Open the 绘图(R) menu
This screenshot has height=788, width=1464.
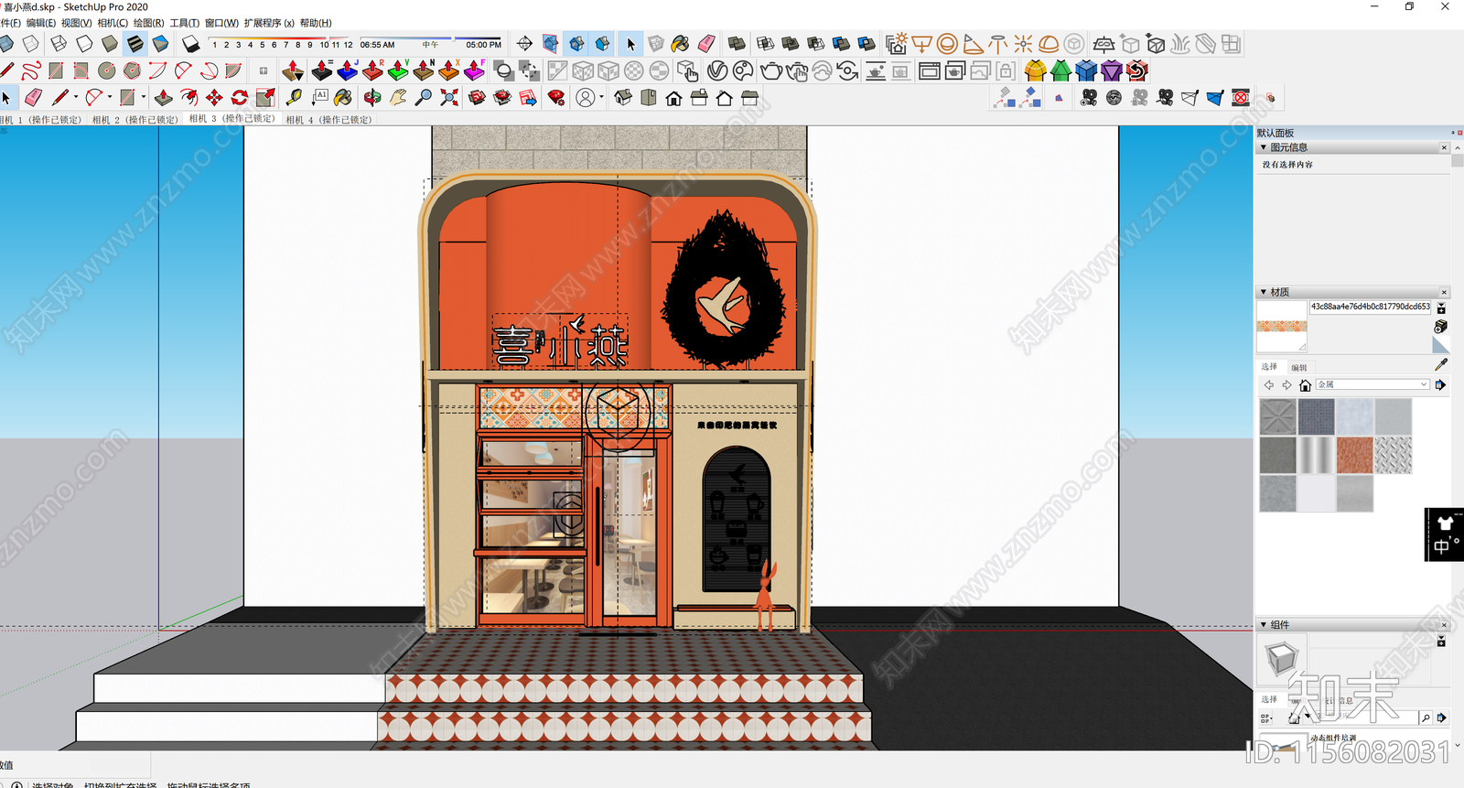click(x=148, y=23)
